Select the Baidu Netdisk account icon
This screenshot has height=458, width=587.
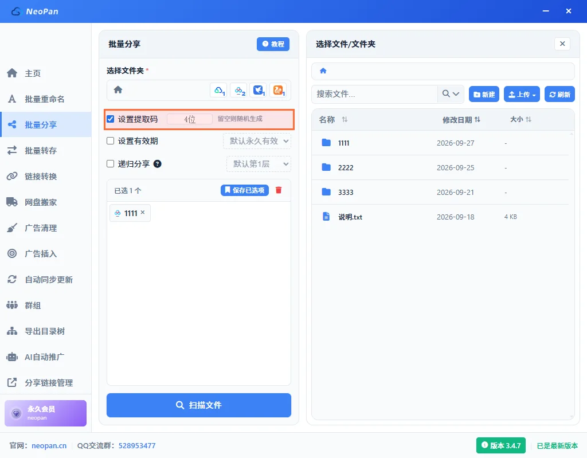pos(239,90)
